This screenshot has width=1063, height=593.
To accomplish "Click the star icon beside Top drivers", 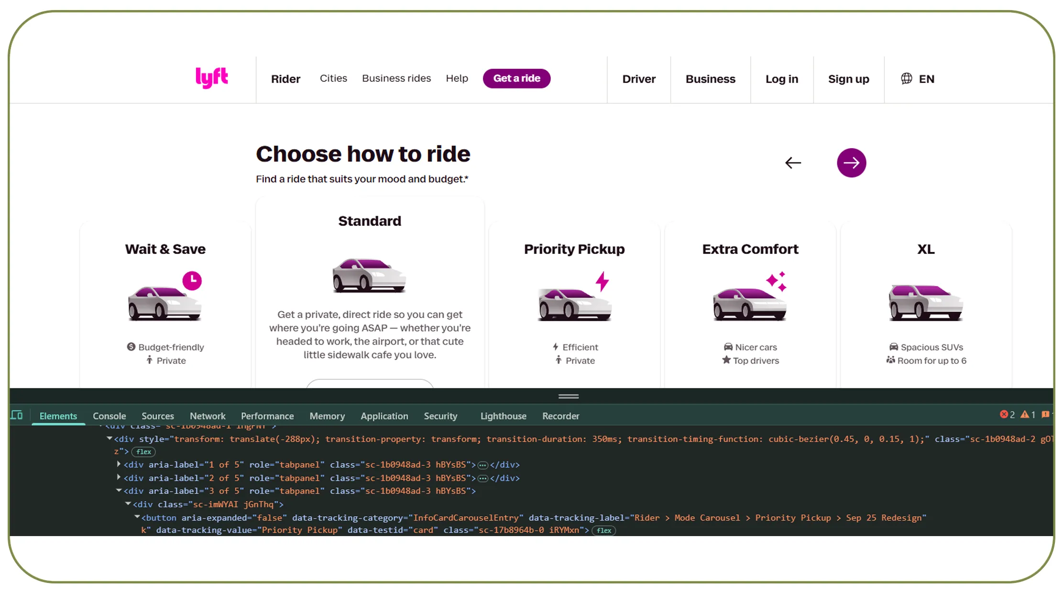I will pos(726,360).
